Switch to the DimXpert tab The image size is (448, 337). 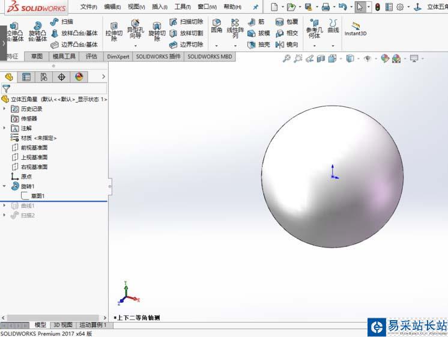click(x=118, y=56)
